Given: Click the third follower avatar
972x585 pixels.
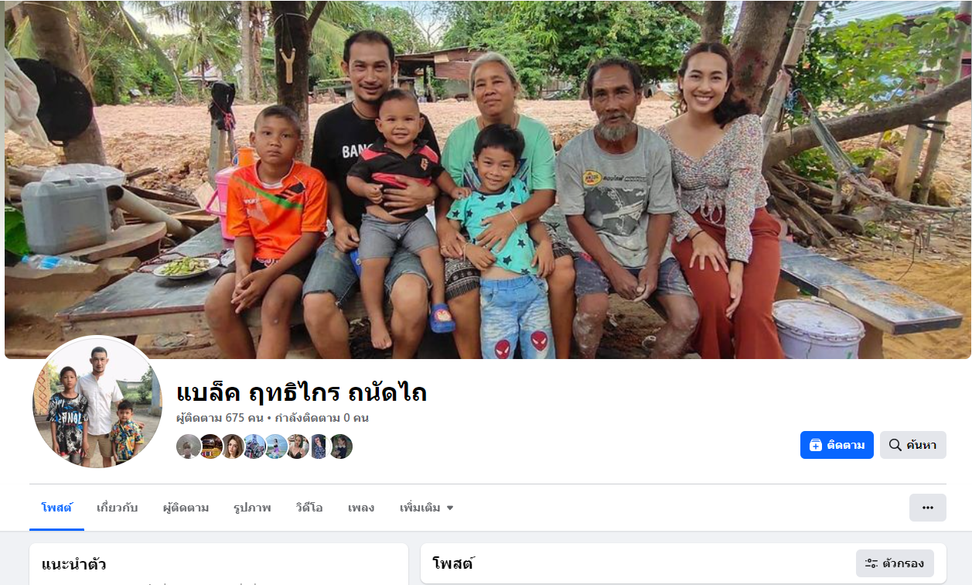Looking at the screenshot, I should click(232, 446).
